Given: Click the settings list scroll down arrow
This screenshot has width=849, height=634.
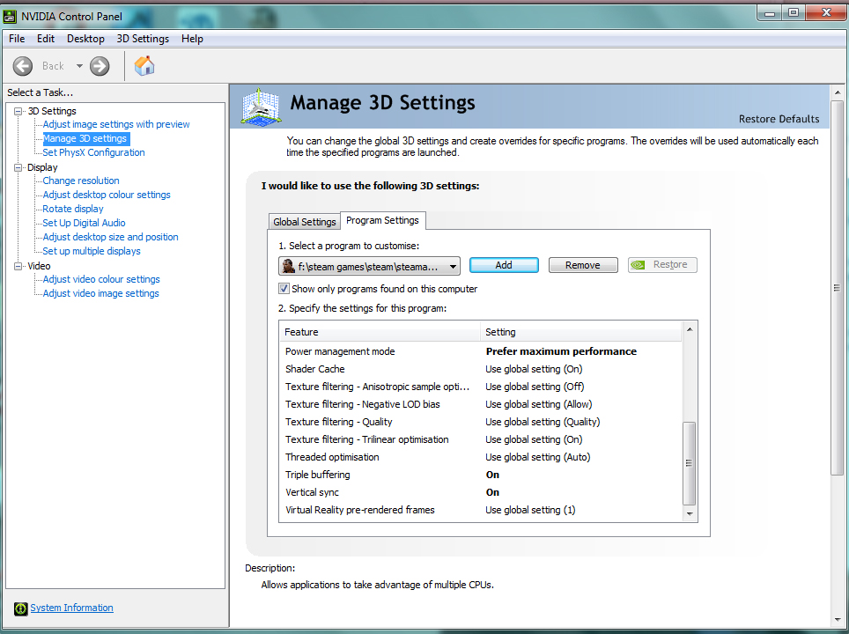Looking at the screenshot, I should tap(690, 514).
